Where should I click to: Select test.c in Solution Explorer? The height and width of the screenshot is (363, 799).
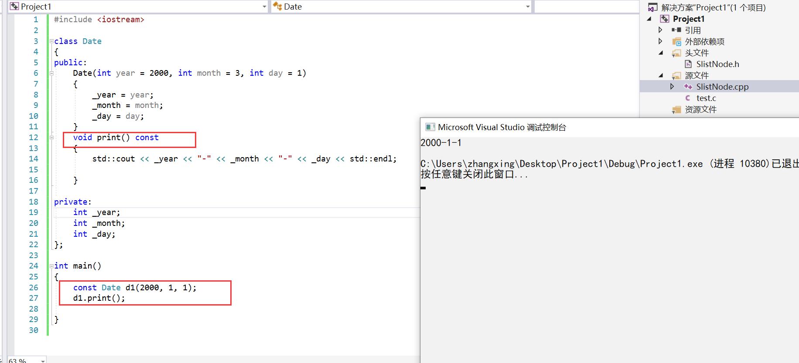tap(706, 98)
